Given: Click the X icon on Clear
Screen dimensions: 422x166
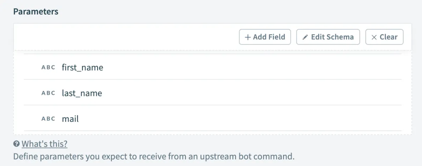Looking at the screenshot, I should click(374, 37).
